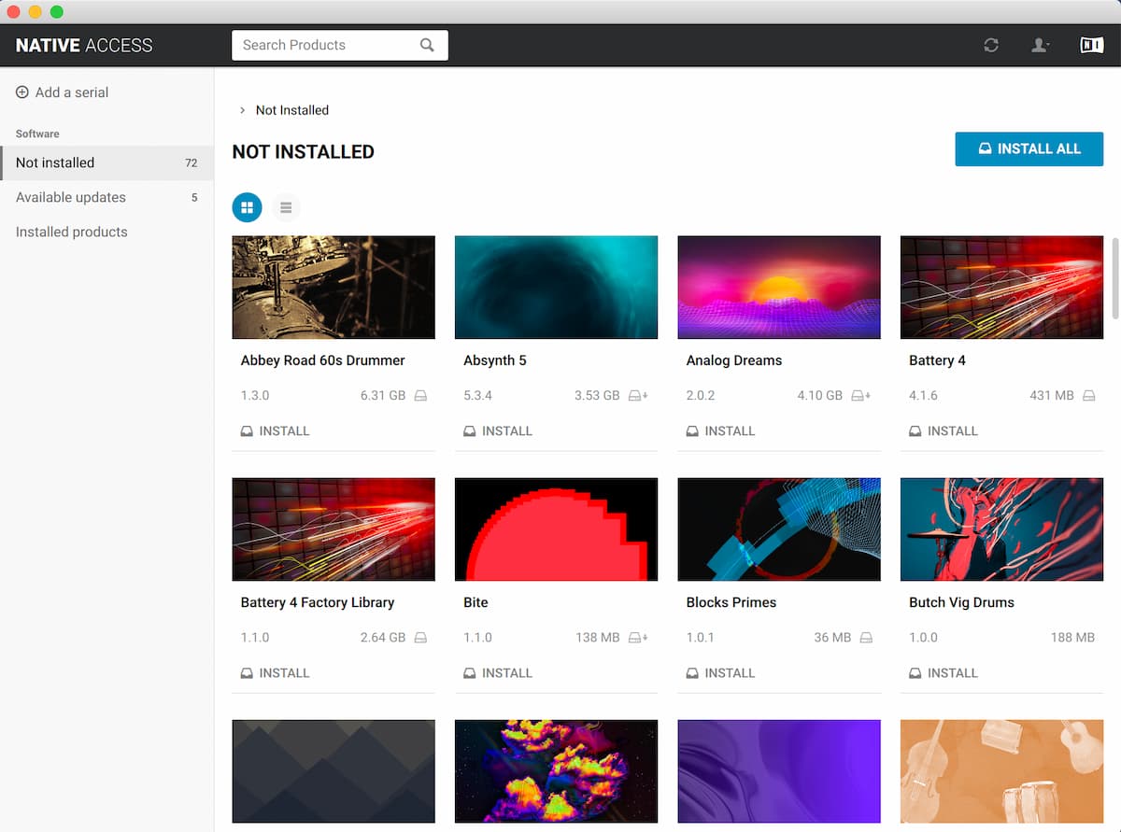Click the drive icon beside Factory Library's 2.64 GB

click(420, 638)
